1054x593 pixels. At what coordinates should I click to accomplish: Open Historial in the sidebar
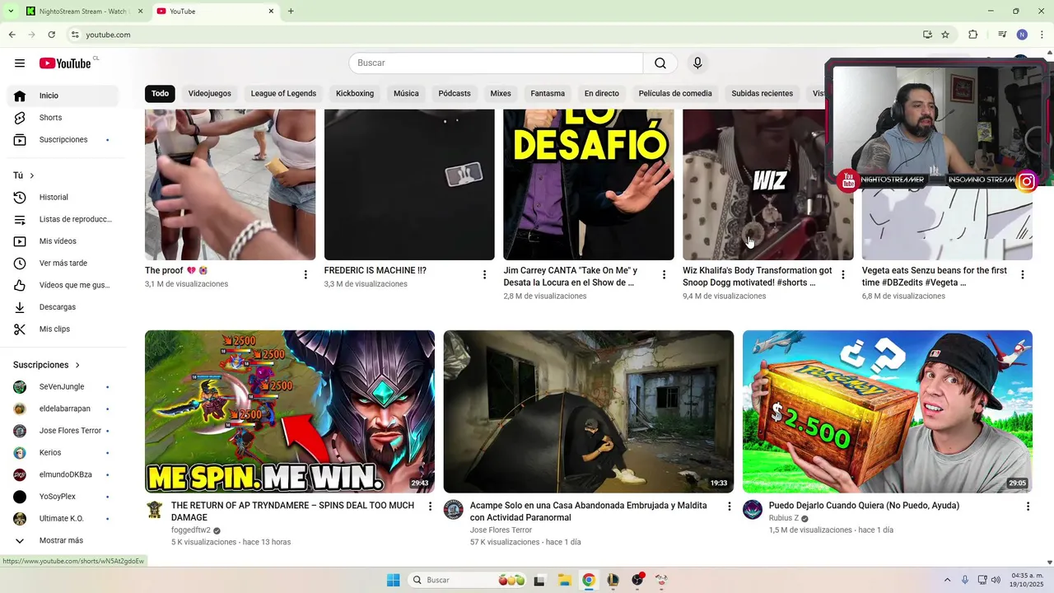point(63,198)
